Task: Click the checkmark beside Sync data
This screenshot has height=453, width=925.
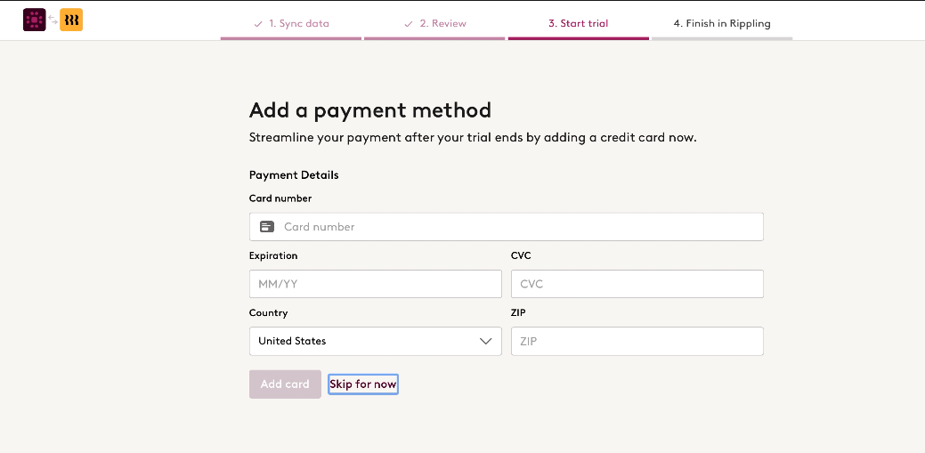Action: (x=258, y=24)
